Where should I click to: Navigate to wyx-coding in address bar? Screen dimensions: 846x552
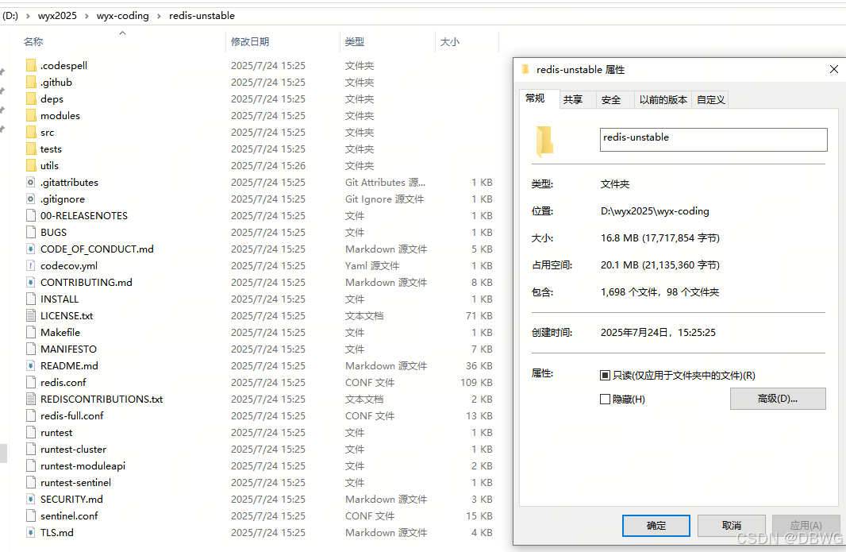[123, 16]
